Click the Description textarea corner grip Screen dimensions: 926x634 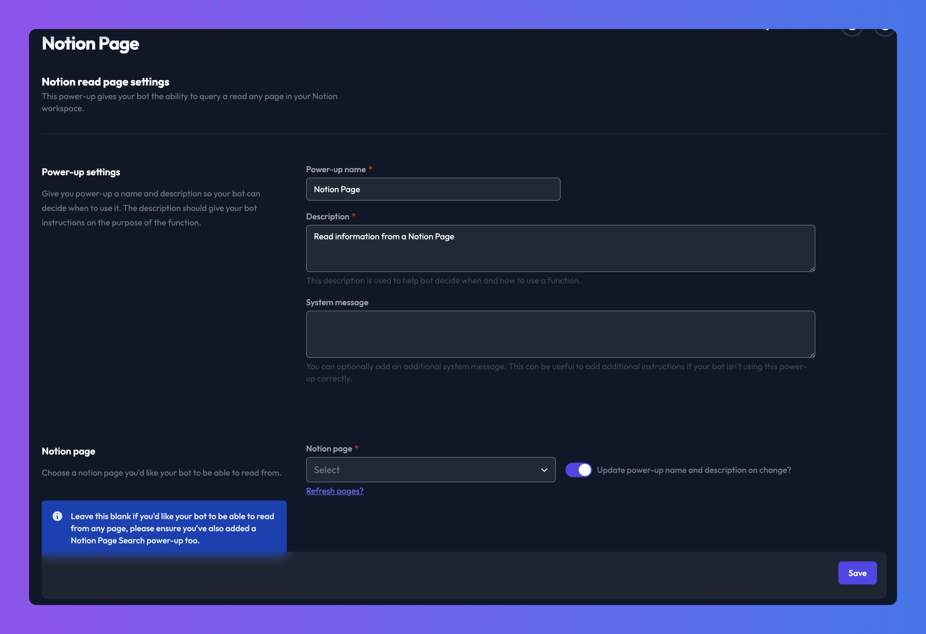[812, 269]
